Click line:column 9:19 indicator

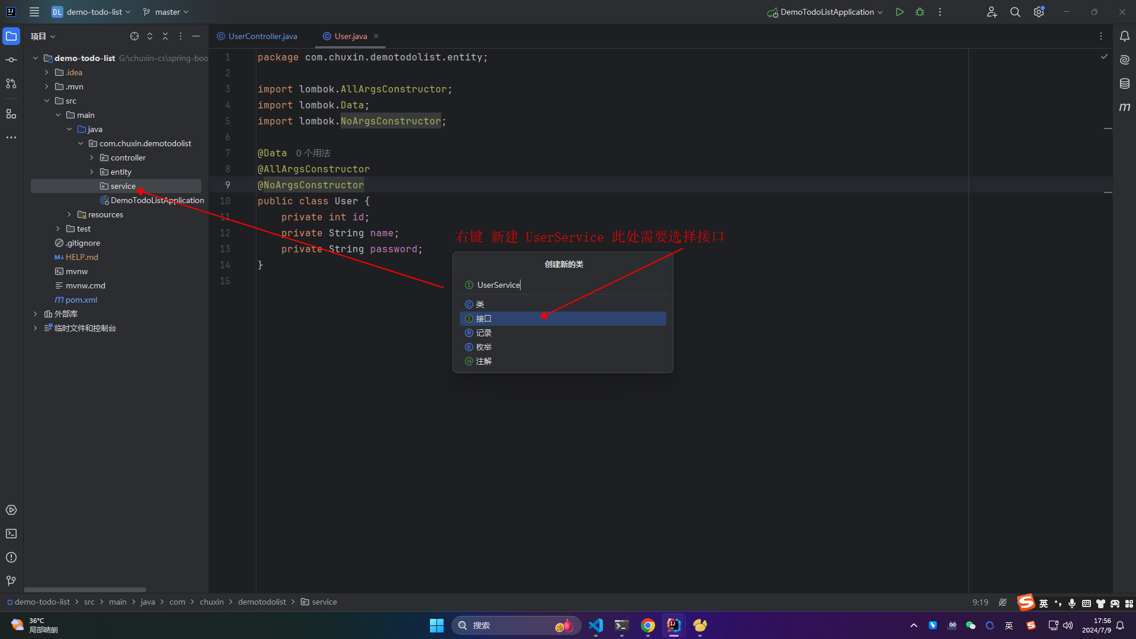980,602
